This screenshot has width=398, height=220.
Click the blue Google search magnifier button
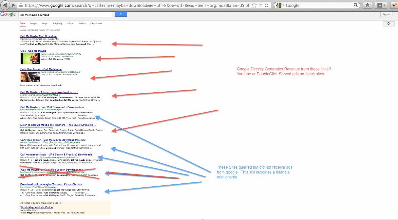[121, 14]
